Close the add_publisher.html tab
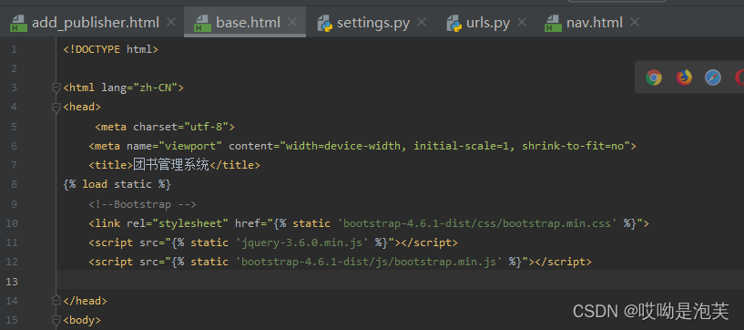744x330 pixels. (x=171, y=22)
